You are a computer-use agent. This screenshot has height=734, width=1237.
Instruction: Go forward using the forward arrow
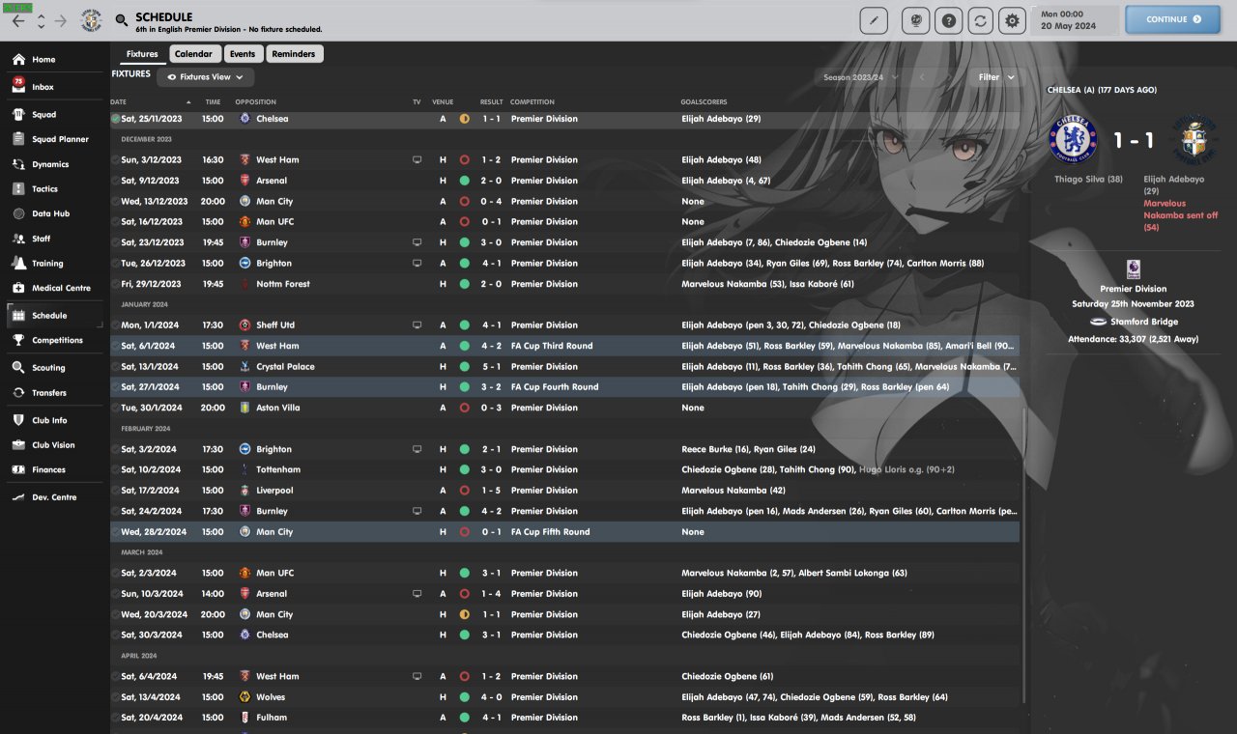tap(61, 20)
